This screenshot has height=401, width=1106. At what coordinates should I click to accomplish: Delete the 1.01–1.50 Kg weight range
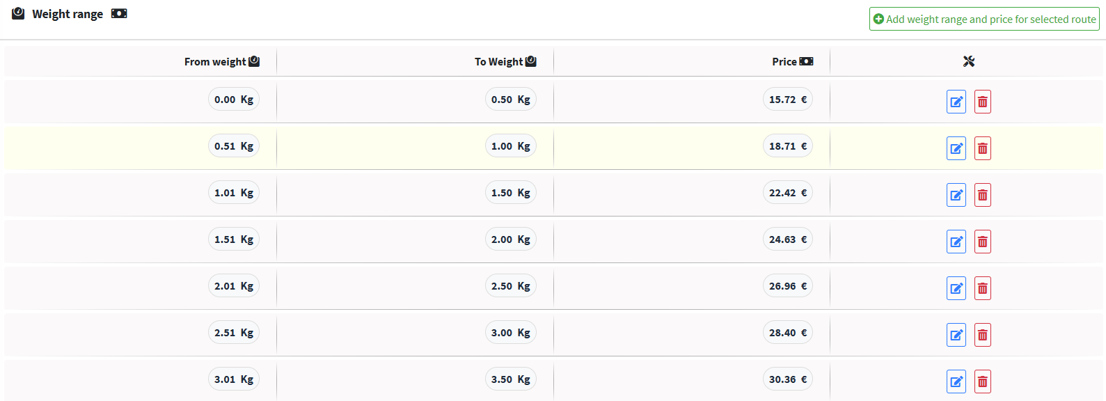coord(982,195)
